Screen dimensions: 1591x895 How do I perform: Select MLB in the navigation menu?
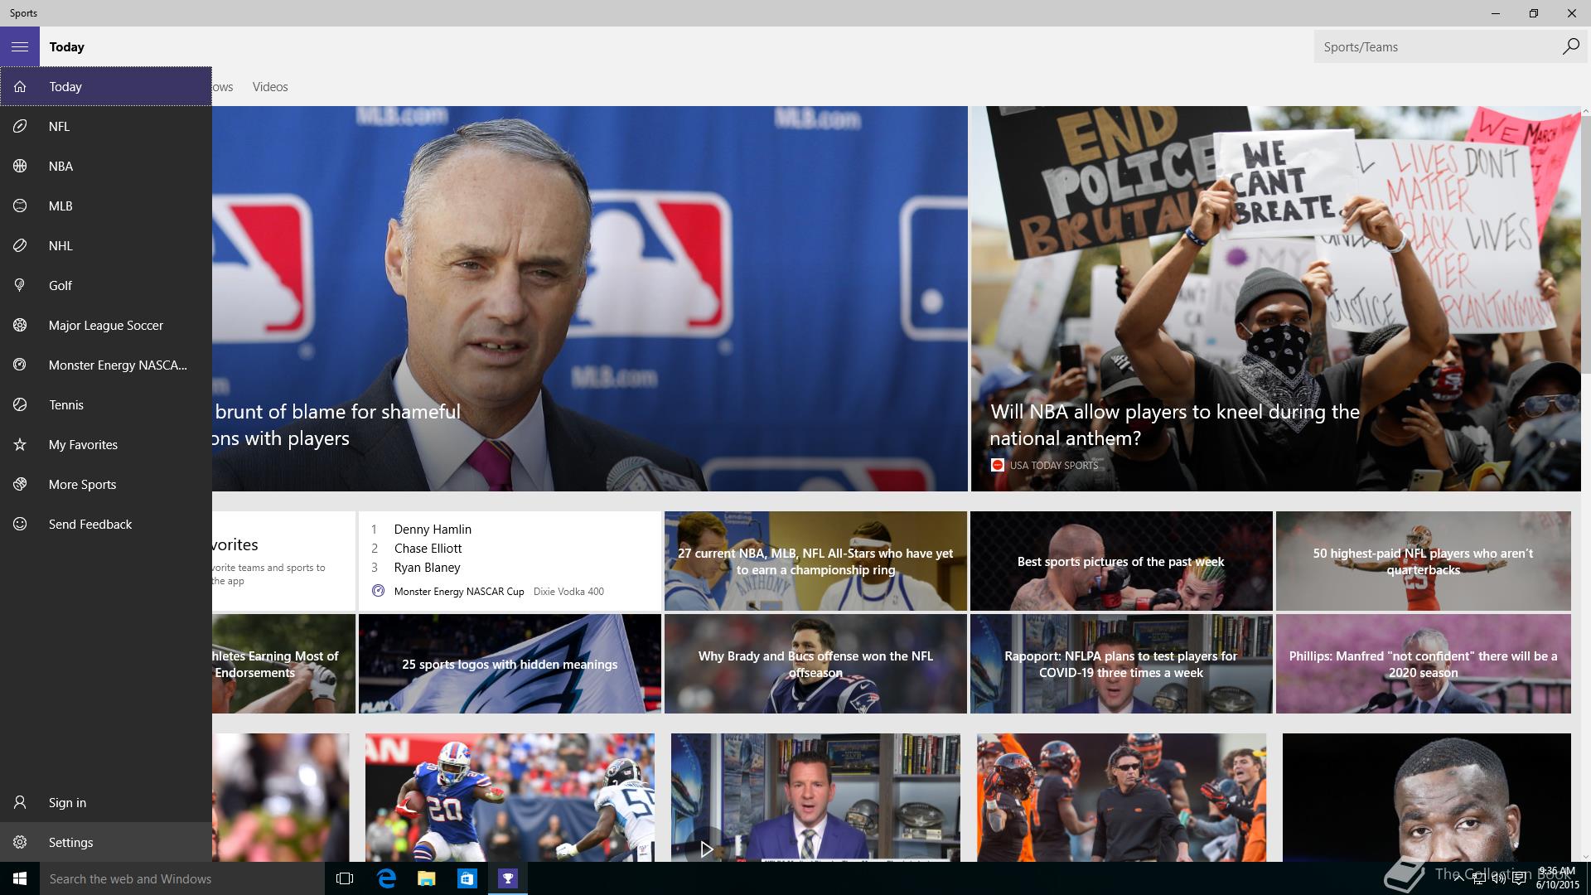click(106, 206)
